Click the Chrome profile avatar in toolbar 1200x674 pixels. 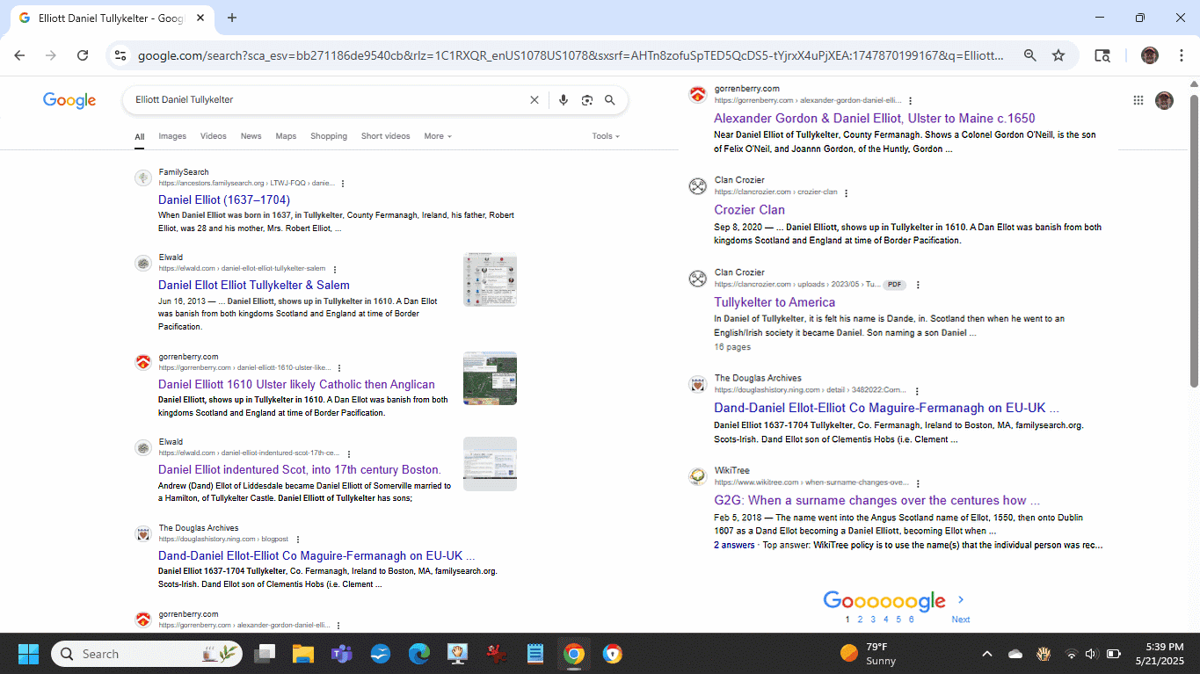[1150, 55]
